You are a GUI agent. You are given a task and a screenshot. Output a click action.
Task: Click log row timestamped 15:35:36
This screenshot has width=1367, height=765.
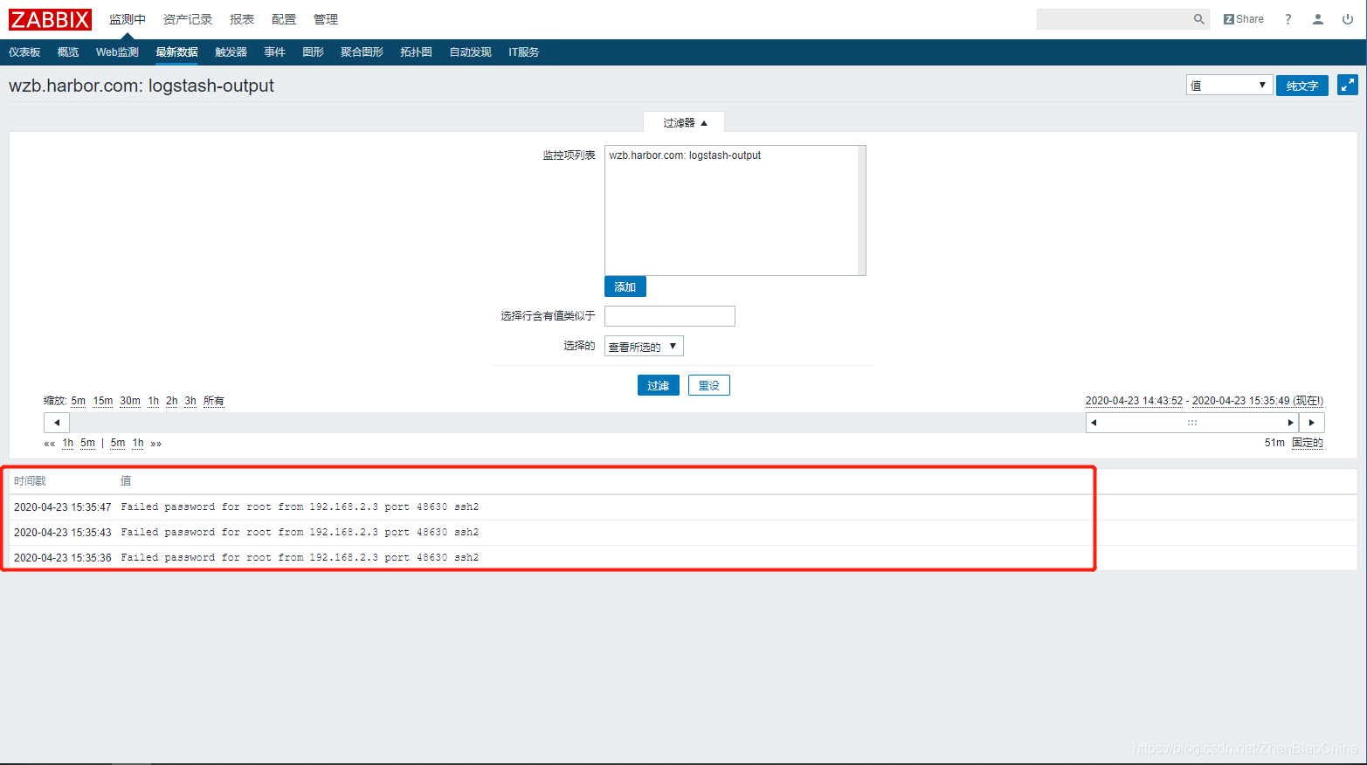point(683,557)
